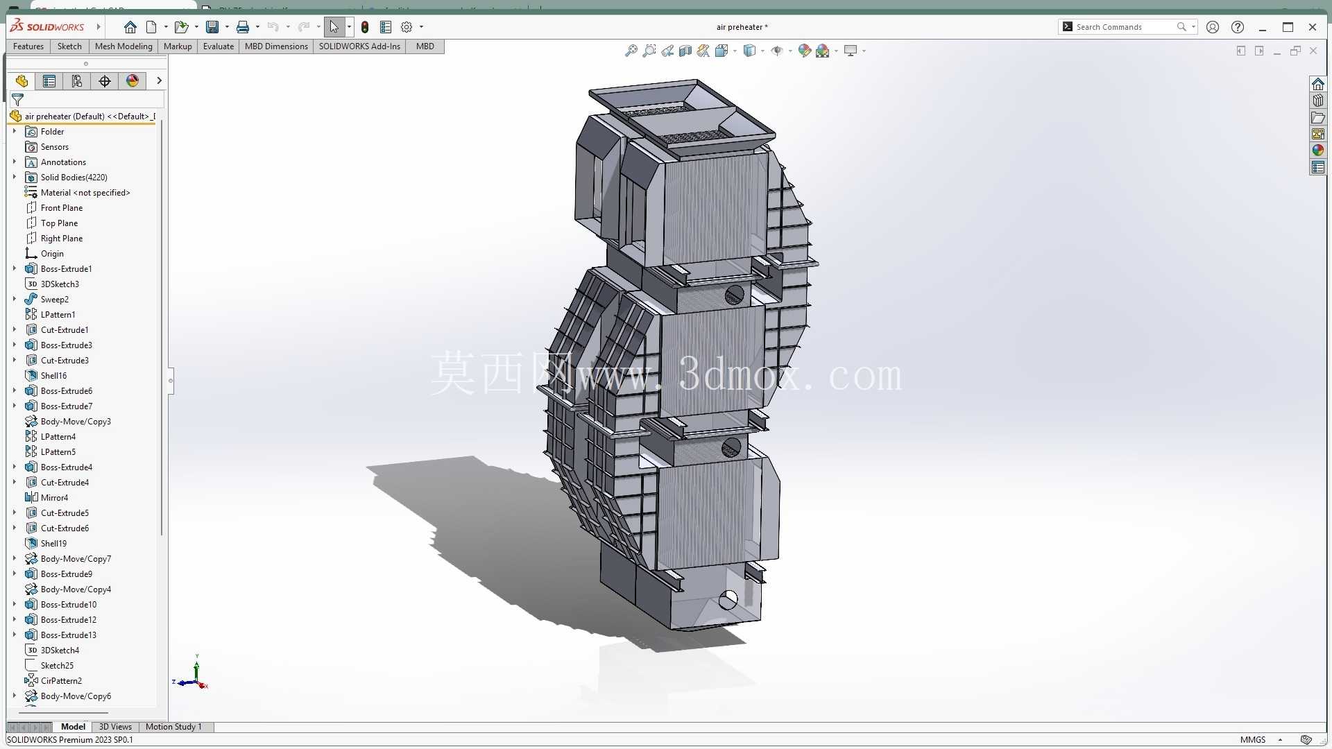Open the Evaluate tab
Screen dimensions: 1332x749
[x=219, y=46]
